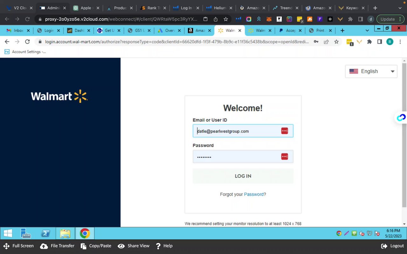Click the taskbar clock showing 6:16 PM
This screenshot has height=254, width=407.
point(393,233)
